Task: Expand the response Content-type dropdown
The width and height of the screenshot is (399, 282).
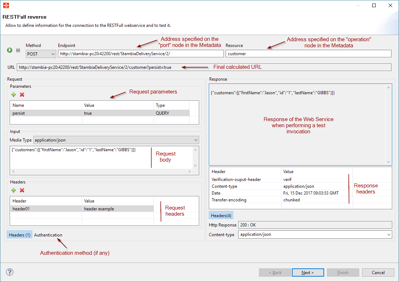Action: click(x=389, y=235)
